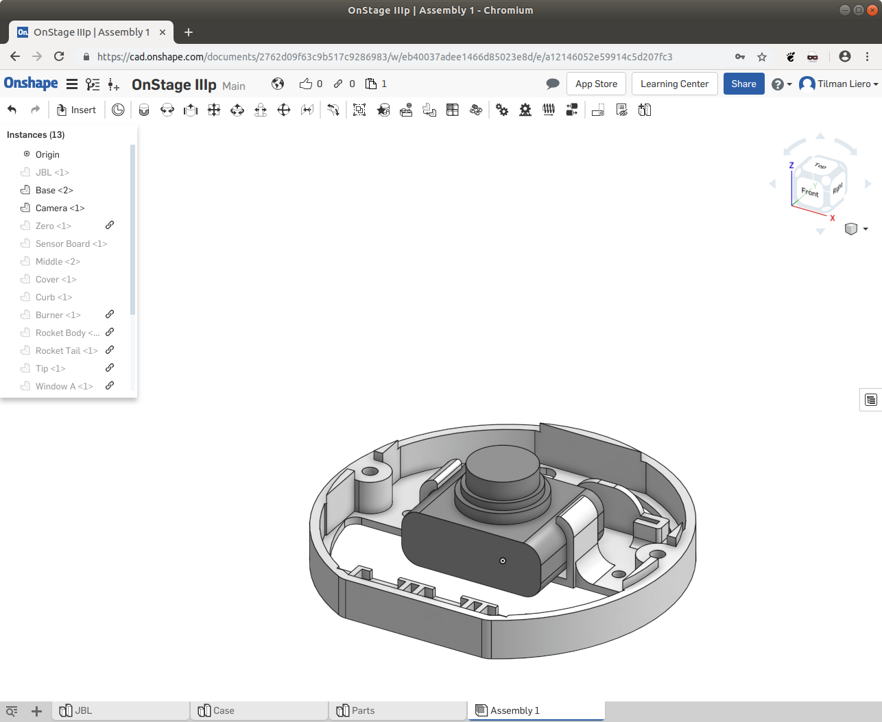Click the Main branch label

[234, 86]
